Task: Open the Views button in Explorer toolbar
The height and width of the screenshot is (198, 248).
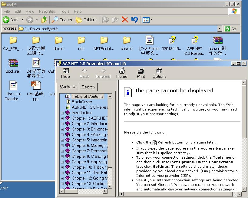Action: point(146,20)
